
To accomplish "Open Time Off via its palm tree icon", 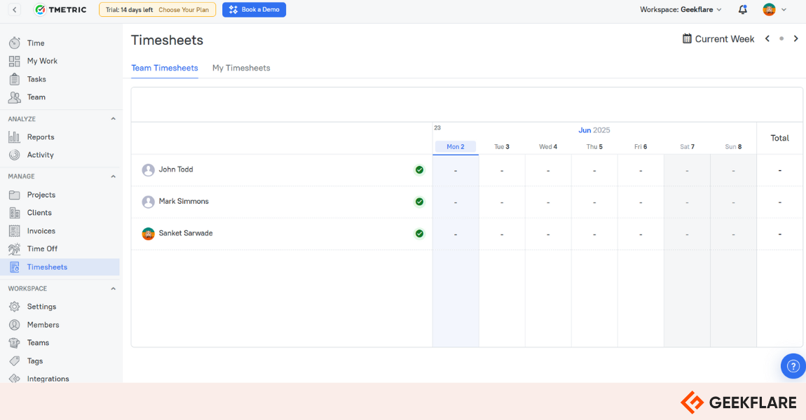I will [15, 248].
